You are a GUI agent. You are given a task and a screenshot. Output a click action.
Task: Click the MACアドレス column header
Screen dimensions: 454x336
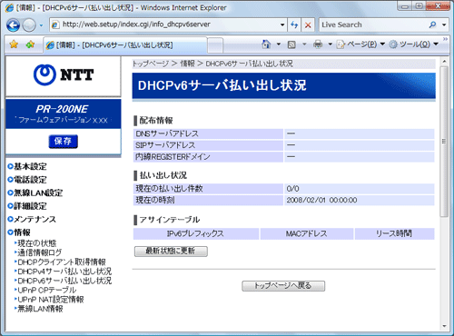(x=307, y=233)
